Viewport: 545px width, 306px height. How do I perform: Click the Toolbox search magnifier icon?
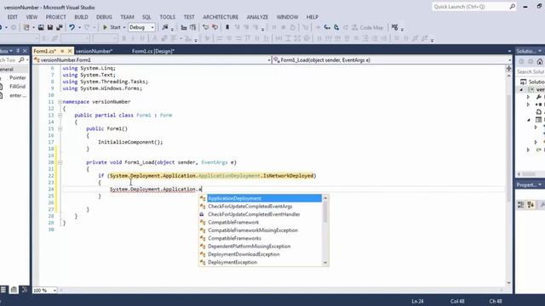[21, 60]
